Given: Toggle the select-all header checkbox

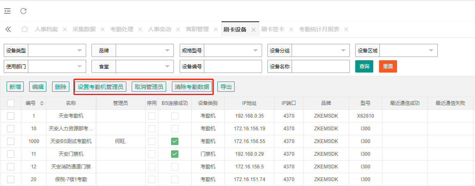Looking at the screenshot, I should (x=11, y=103).
